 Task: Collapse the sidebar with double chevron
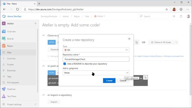[x=35, y=104]
